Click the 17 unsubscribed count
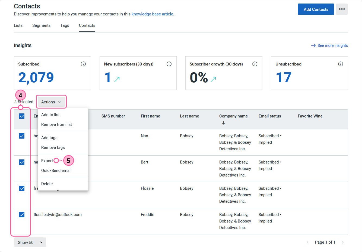362x252 pixels. pyautogui.click(x=284, y=77)
